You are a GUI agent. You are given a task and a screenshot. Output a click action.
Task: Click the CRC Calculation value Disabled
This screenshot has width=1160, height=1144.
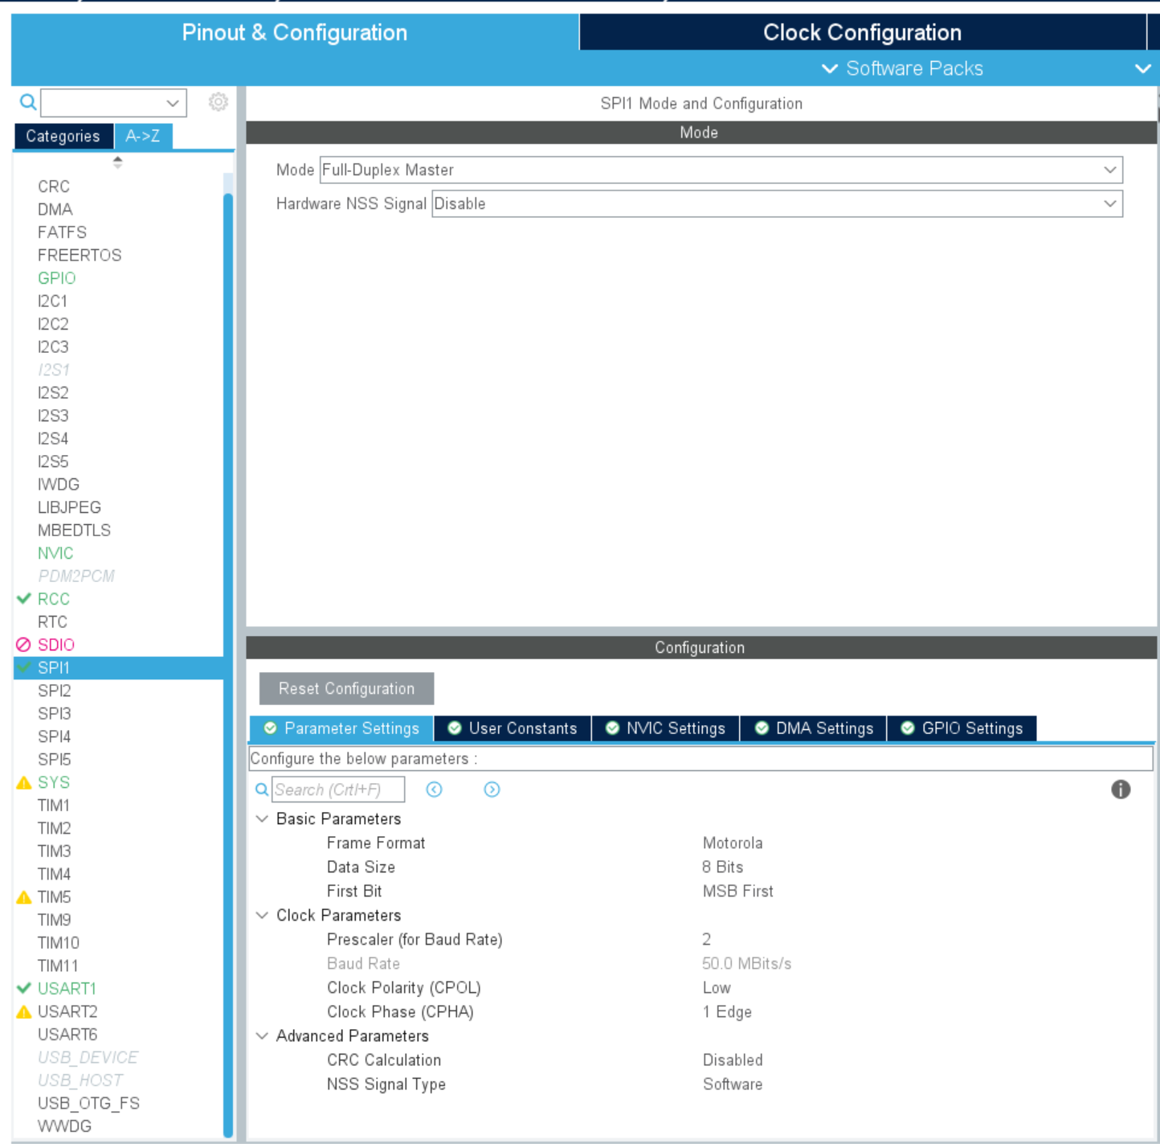coord(733,1060)
